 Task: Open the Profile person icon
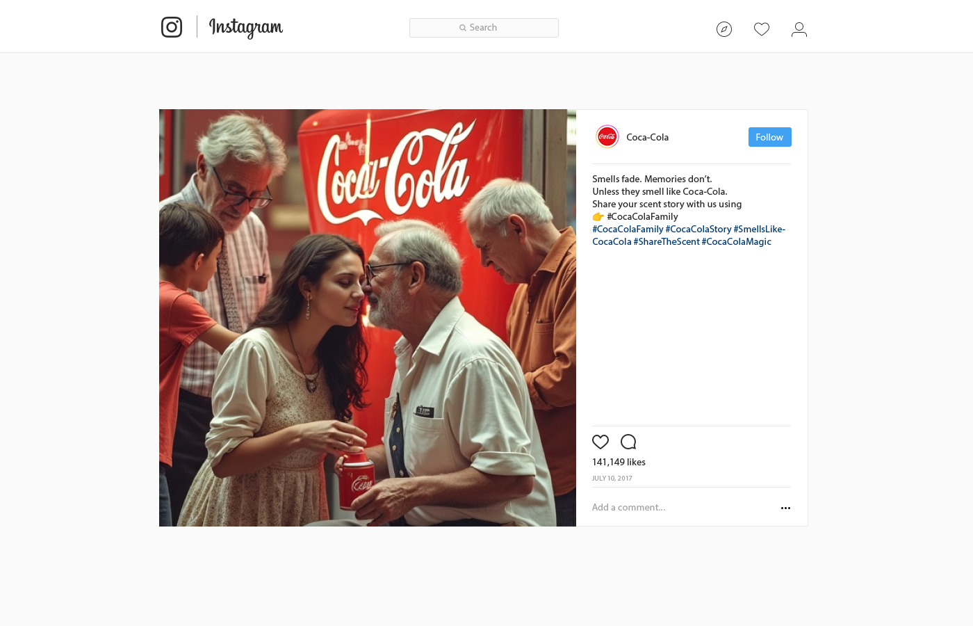pyautogui.click(x=799, y=29)
